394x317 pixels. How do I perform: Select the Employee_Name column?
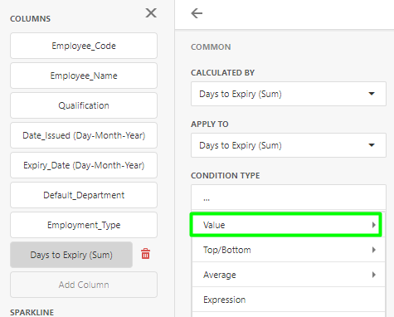pos(84,76)
